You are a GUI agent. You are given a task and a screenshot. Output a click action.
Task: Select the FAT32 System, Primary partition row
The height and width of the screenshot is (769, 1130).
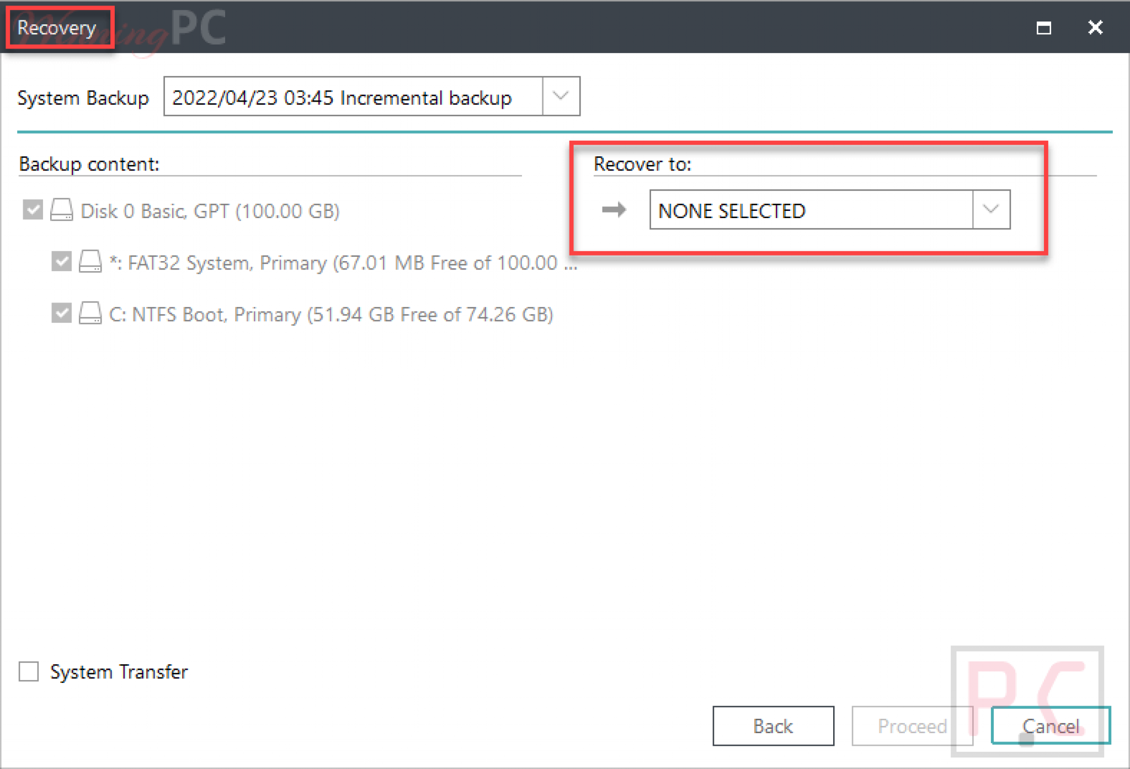click(315, 262)
